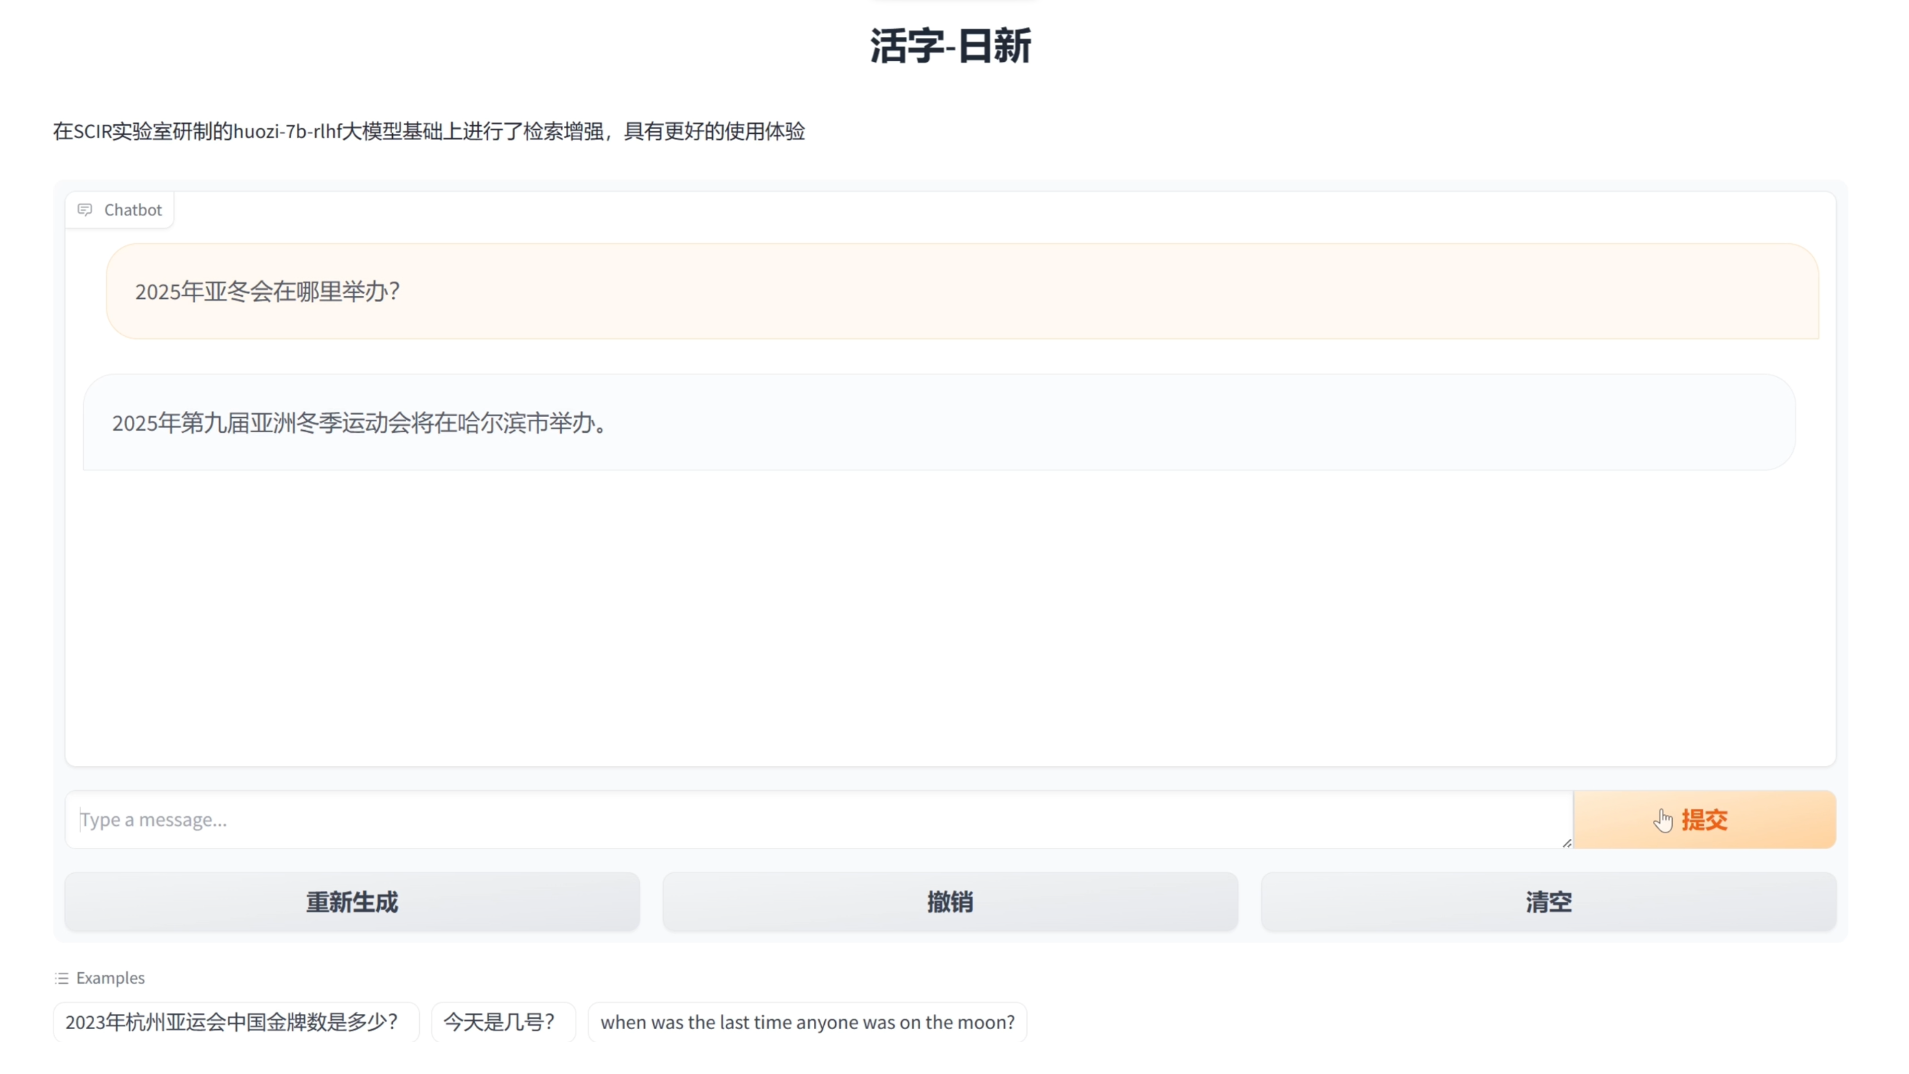The image size is (1909, 1074).
Task: Submit the message with 提交 button
Action: (x=1704, y=820)
